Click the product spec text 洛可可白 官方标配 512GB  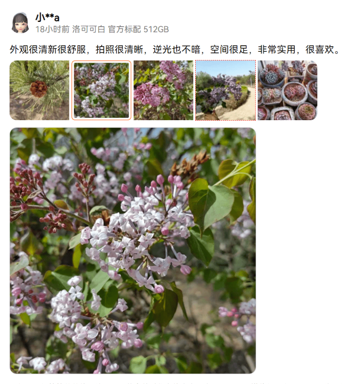tap(120, 30)
